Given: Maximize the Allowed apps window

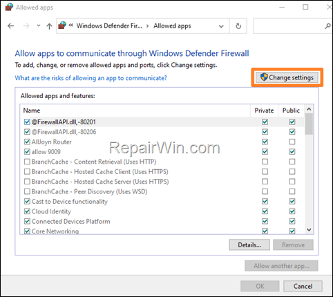Looking at the screenshot, I should (305, 8).
